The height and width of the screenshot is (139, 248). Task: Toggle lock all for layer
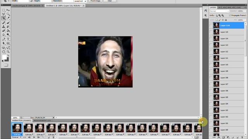(226, 20)
